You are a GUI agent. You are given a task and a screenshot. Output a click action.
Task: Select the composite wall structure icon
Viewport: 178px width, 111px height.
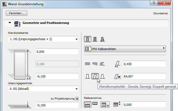pos(95,39)
